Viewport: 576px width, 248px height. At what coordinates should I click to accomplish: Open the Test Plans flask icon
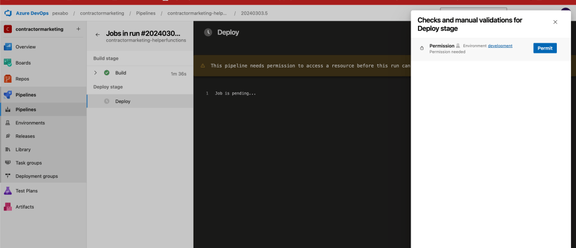8,191
